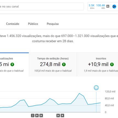Screen dimensions: 118x118
Task: Click '105,8 mil mais do que o habitual'
Action: (x=53, y=71)
